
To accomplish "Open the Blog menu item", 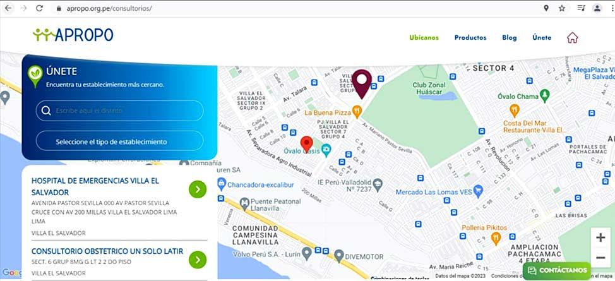I will [509, 38].
